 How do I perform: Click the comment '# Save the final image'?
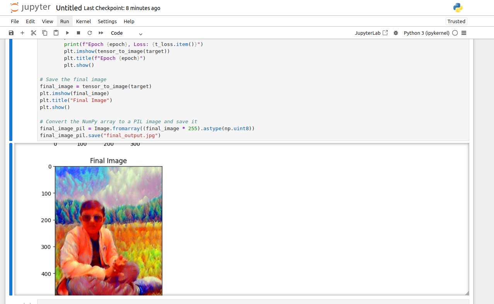[x=73, y=80]
